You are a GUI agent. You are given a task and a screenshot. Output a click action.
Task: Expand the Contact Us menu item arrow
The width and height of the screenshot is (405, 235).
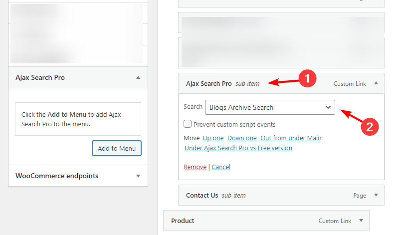click(376, 196)
